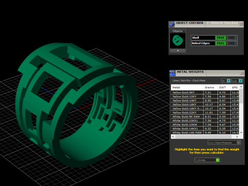
Task: Click the Object Checker blue checkmark icon
Action: pos(172,24)
